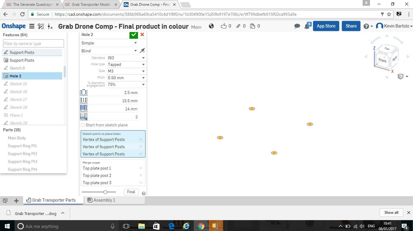Cancel the Hole 2 dialog with red X
The image size is (413, 231).
142,34
